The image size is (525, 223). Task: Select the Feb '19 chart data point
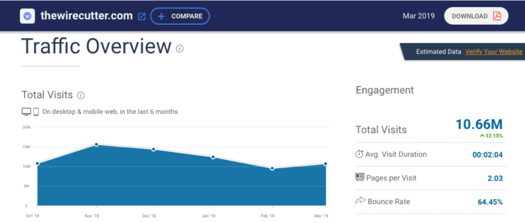[x=272, y=168]
